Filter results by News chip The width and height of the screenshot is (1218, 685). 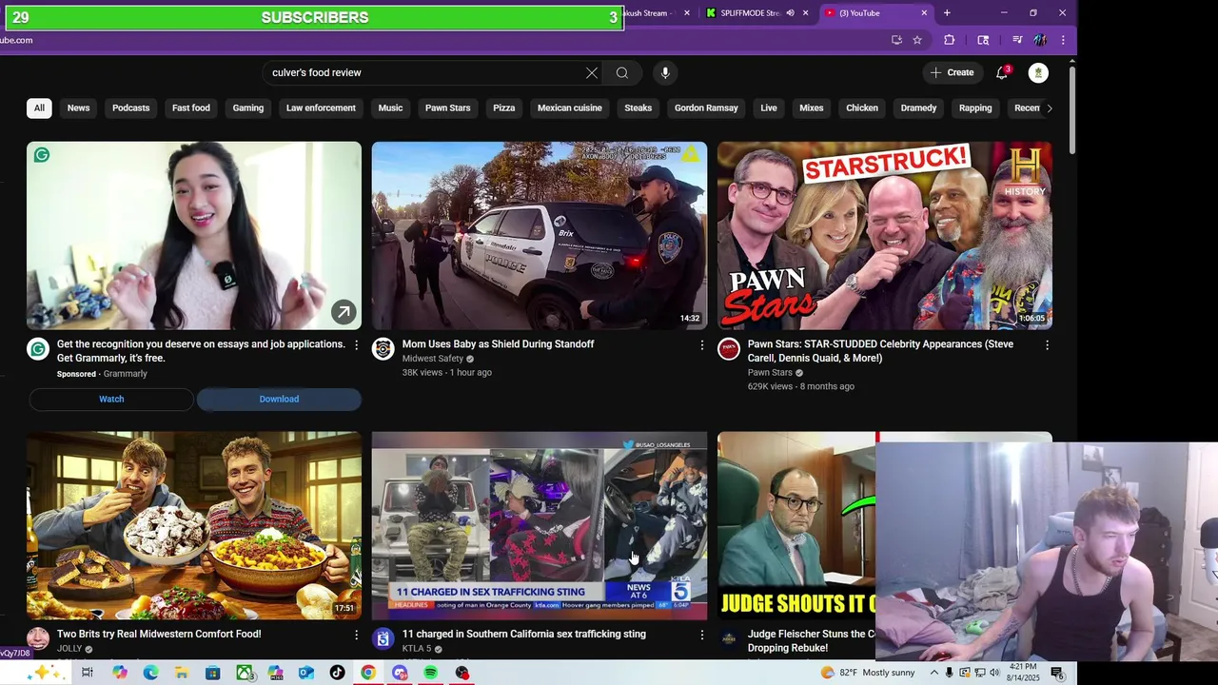coord(78,108)
